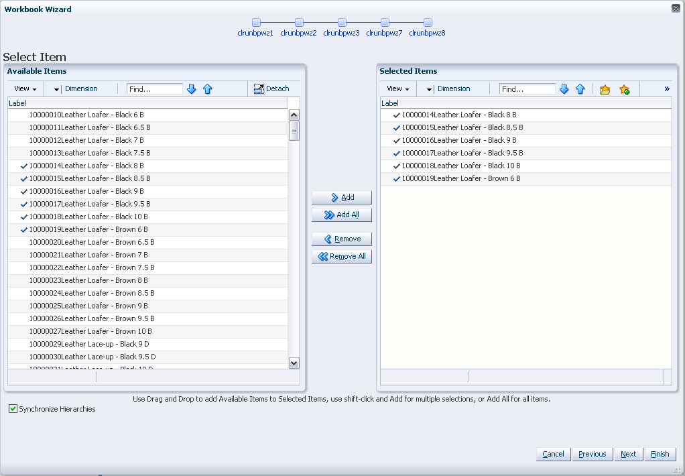Click the scroll up arrow in Available Items list
The width and height of the screenshot is (685, 476).
294,115
